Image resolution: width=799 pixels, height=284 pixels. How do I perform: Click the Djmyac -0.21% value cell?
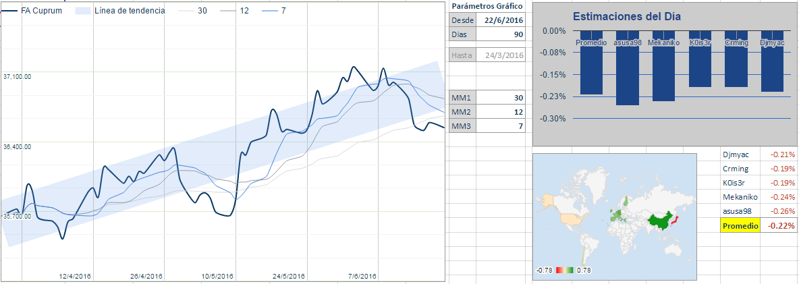[779, 154]
